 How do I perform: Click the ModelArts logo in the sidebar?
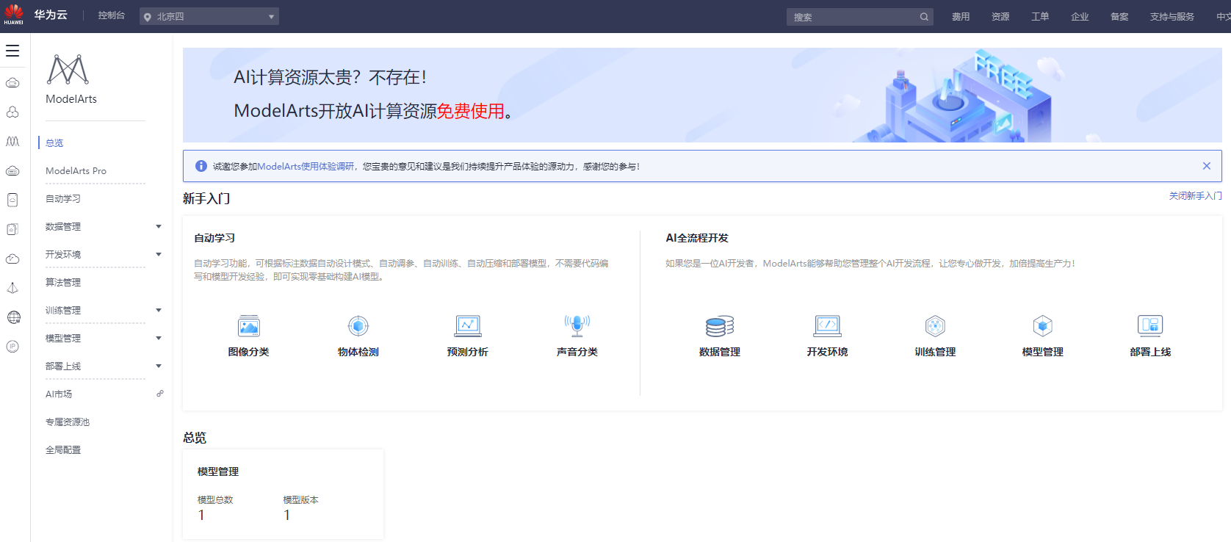click(68, 70)
